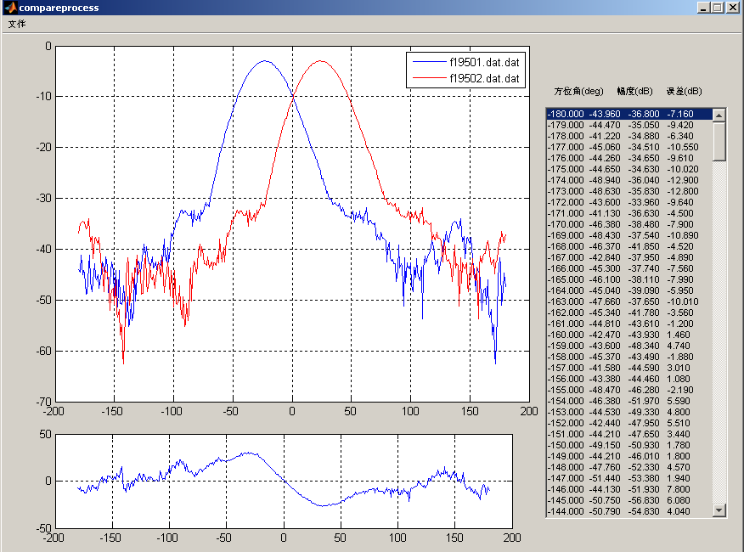Select the row starting with -174.000
Viewport: 744px width, 552px height.
[x=629, y=180]
